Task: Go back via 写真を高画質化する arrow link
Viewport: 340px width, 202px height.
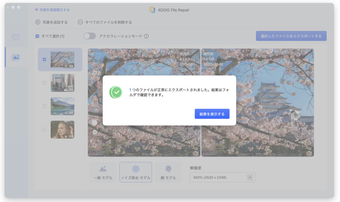Action: click(52, 10)
